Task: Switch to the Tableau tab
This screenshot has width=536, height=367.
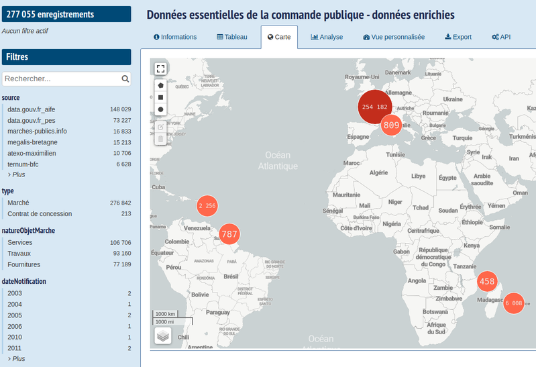Action: coord(232,37)
